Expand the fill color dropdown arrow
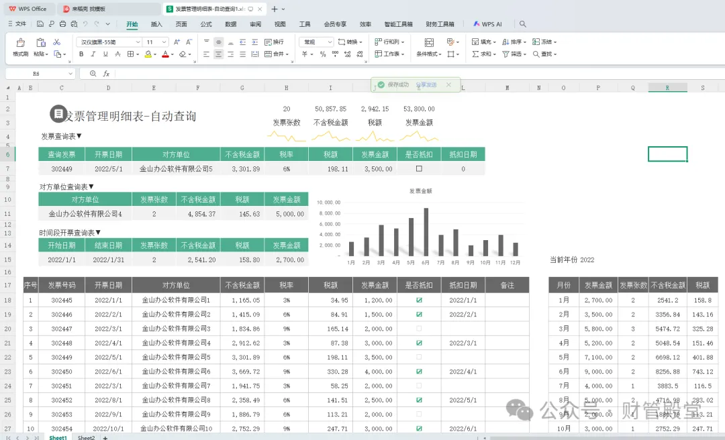The height and width of the screenshot is (440, 725). 155,54
